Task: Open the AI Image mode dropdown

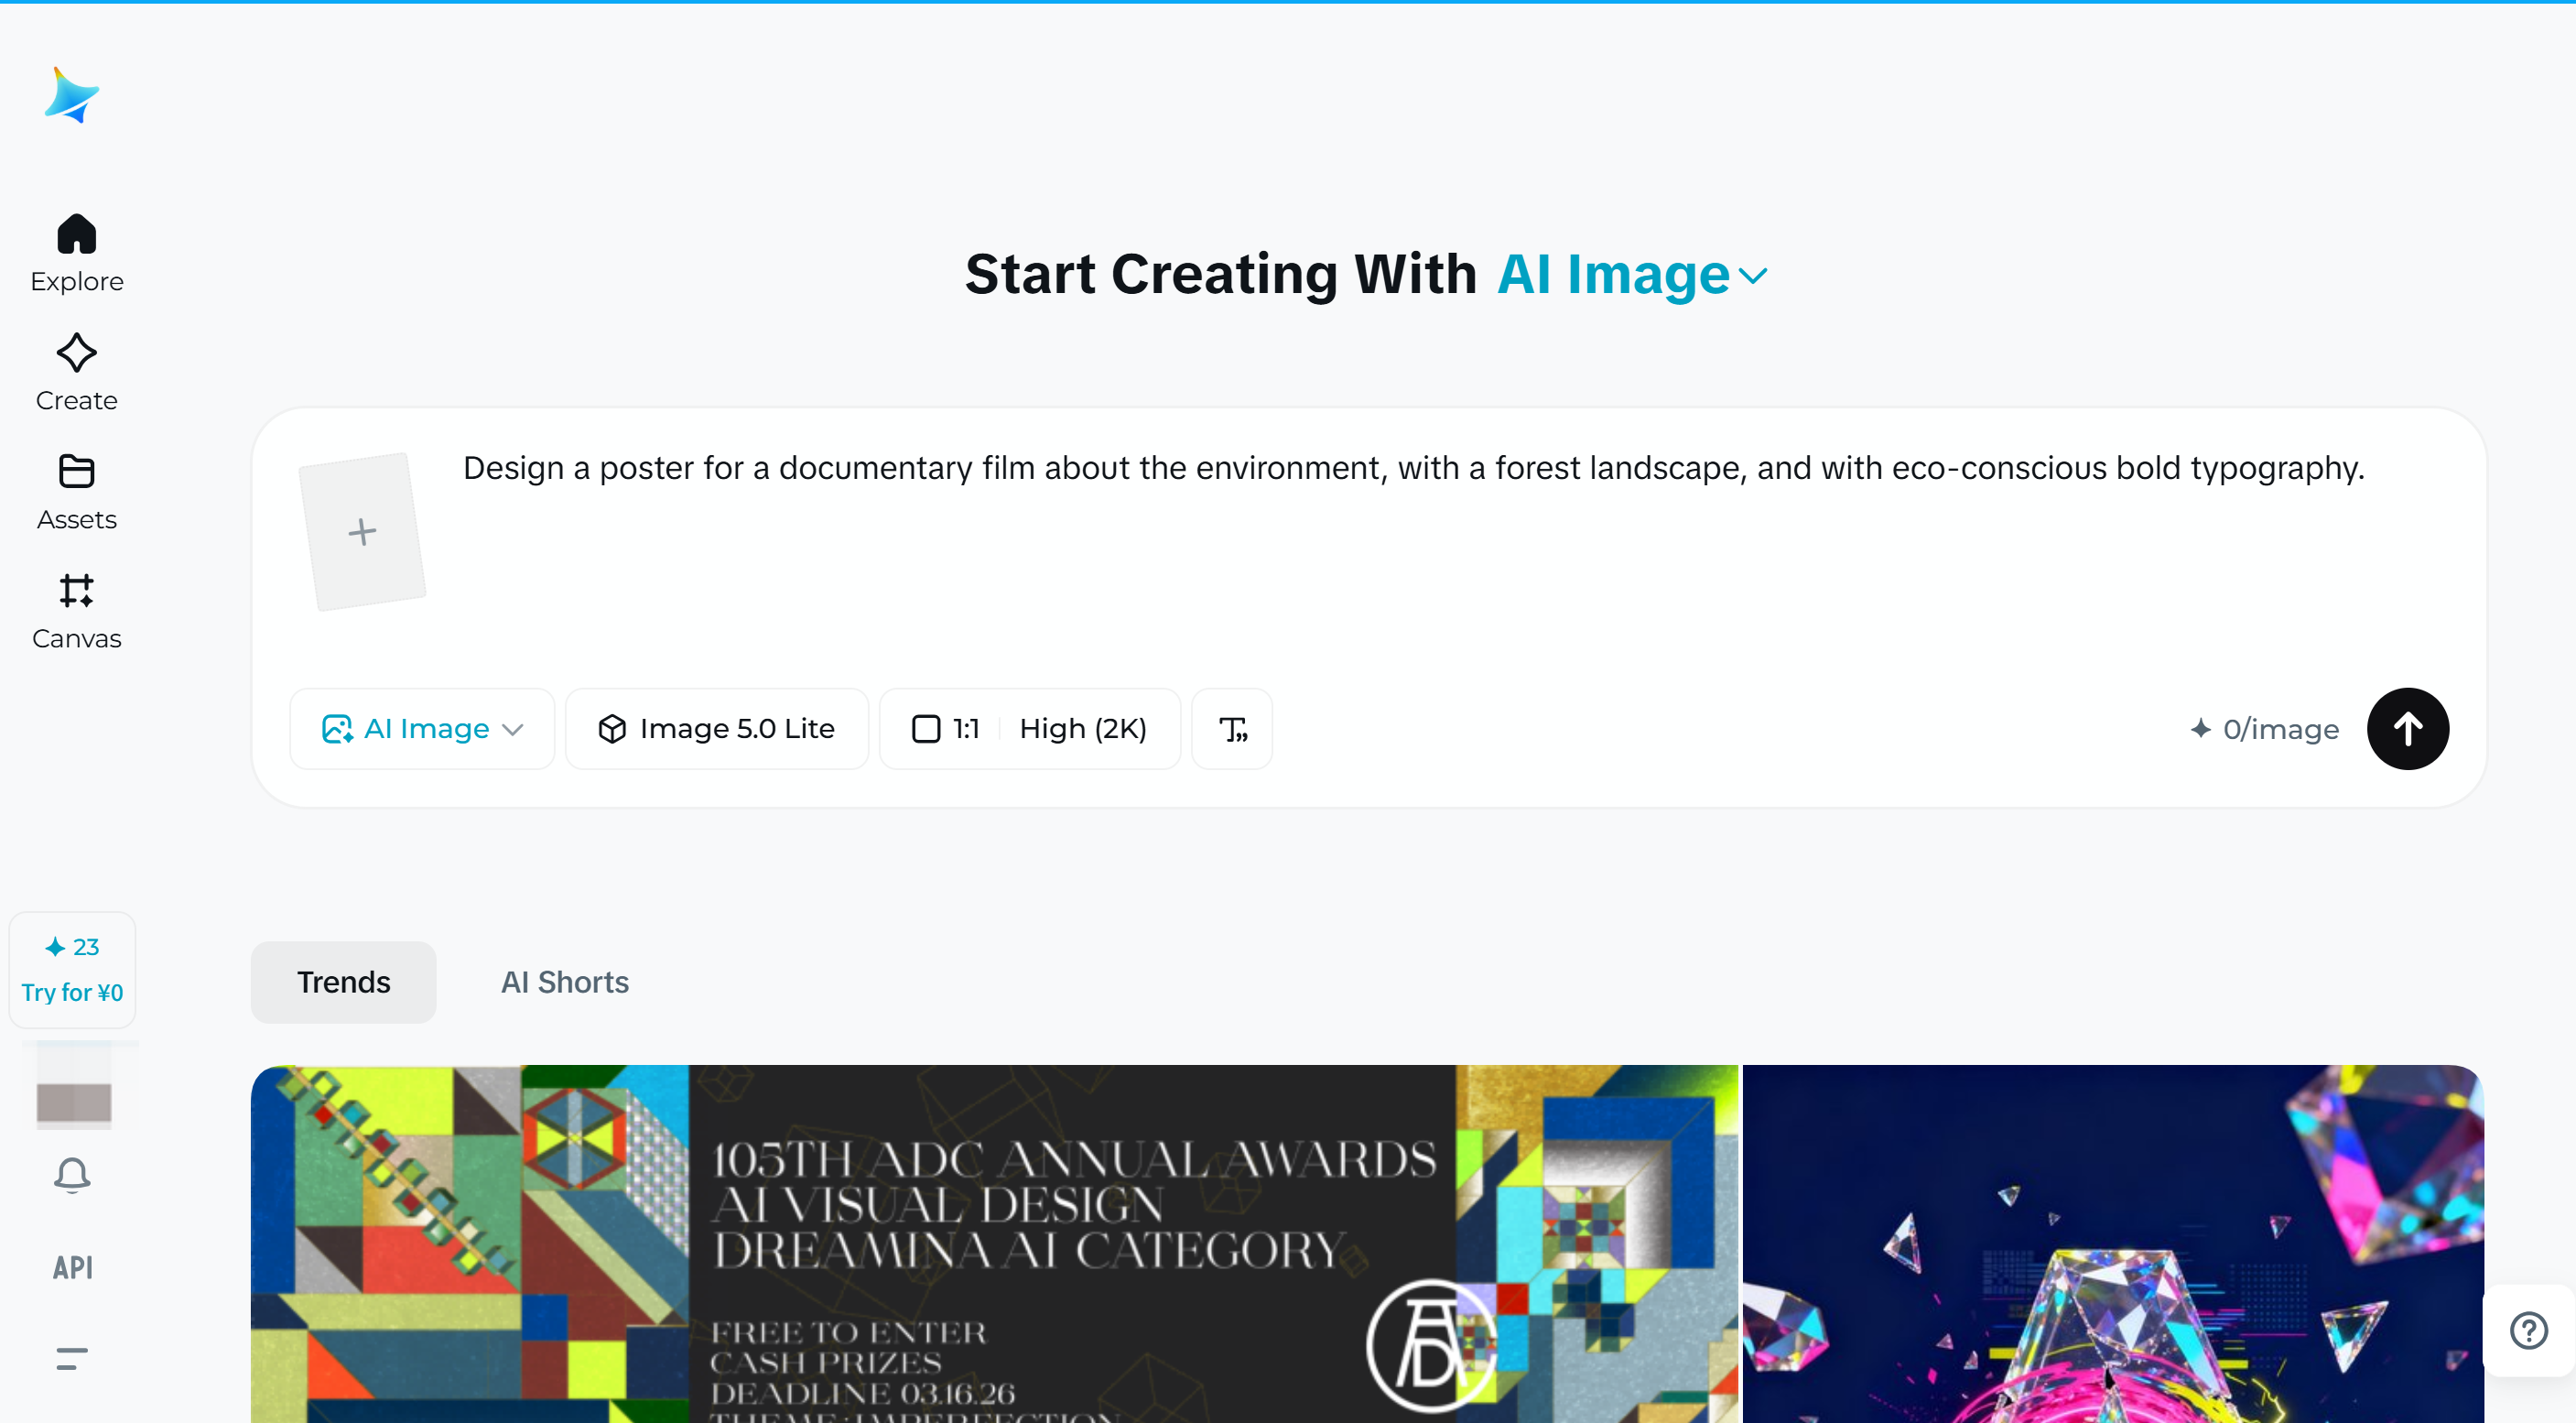Action: click(421, 728)
